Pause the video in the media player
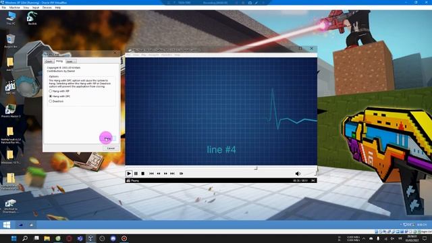The height and width of the screenshot is (243, 432). click(x=136, y=173)
